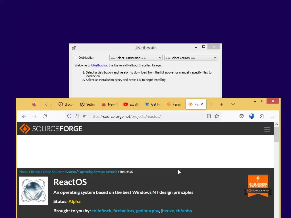Switch to the 'New T' Firefox tab

[109, 104]
